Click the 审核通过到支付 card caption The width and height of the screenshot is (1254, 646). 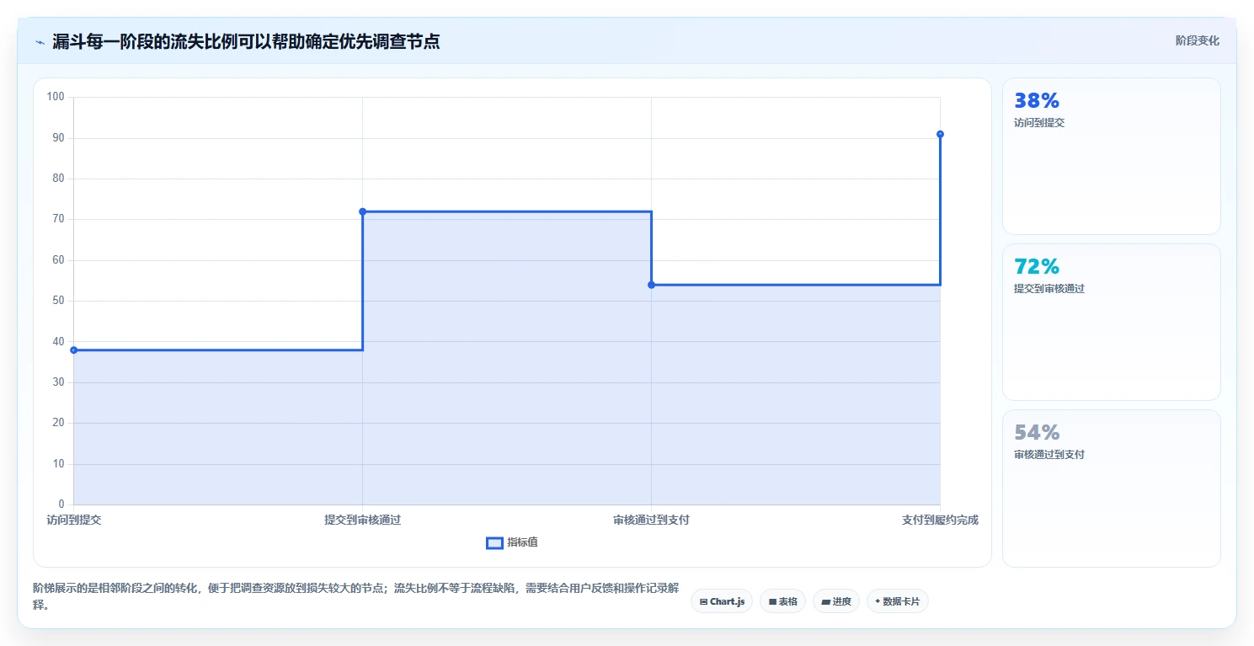click(1049, 455)
